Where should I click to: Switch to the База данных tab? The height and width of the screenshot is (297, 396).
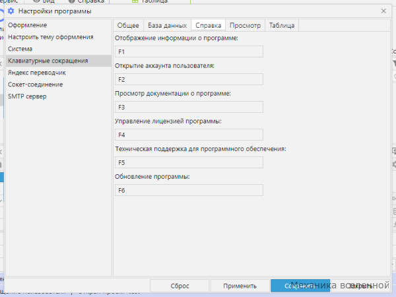167,26
